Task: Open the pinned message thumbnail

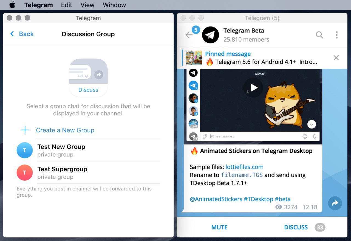Action: (x=194, y=58)
